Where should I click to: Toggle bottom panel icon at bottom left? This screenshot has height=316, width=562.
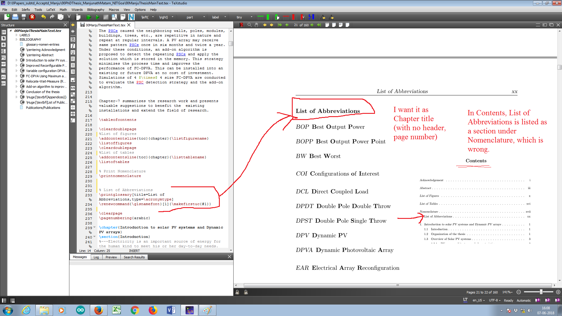pos(13,300)
